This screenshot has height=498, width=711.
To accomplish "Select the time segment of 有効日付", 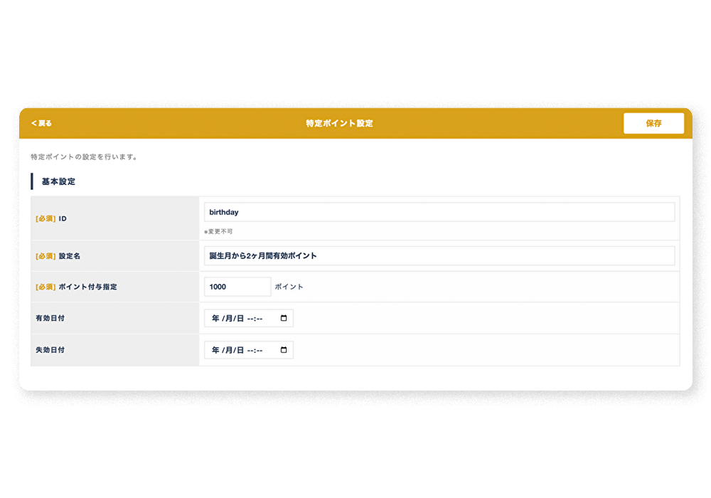I will coord(255,319).
